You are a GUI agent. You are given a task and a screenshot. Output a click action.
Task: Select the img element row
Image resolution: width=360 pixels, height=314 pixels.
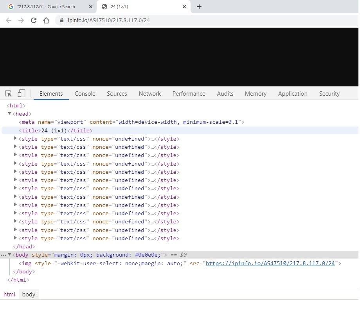(180, 263)
